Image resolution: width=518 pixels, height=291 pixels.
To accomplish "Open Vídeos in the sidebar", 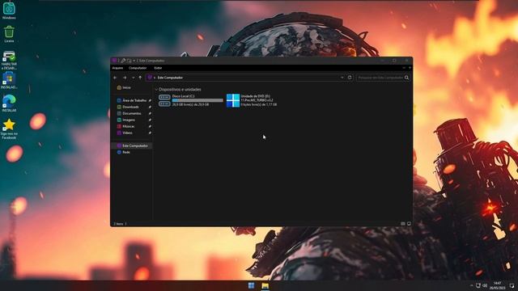I will pos(125,133).
